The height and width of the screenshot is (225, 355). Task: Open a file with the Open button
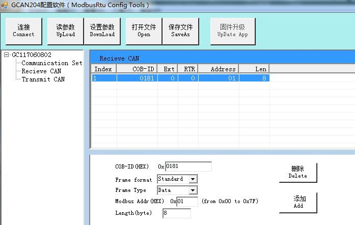coord(144,31)
